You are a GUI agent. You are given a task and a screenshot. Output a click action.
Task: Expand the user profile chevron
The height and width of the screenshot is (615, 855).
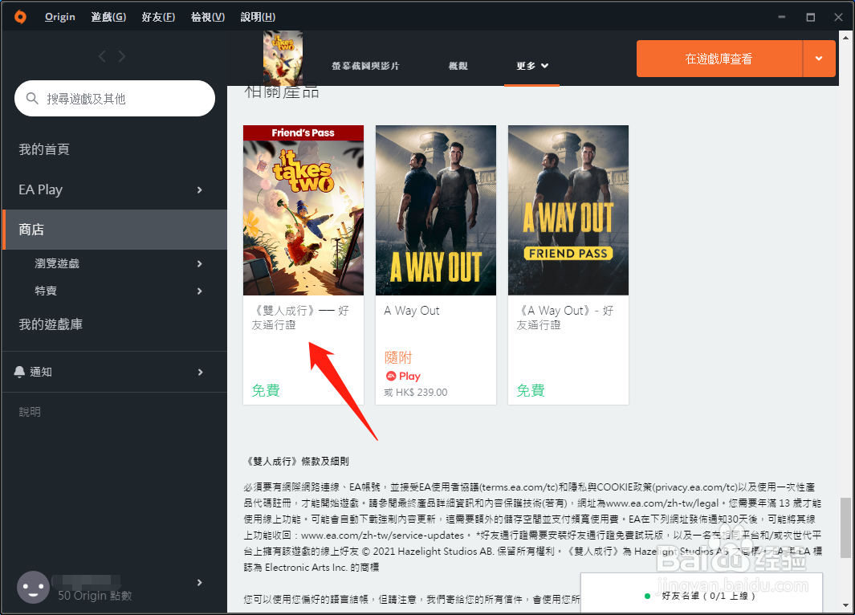[x=200, y=583]
